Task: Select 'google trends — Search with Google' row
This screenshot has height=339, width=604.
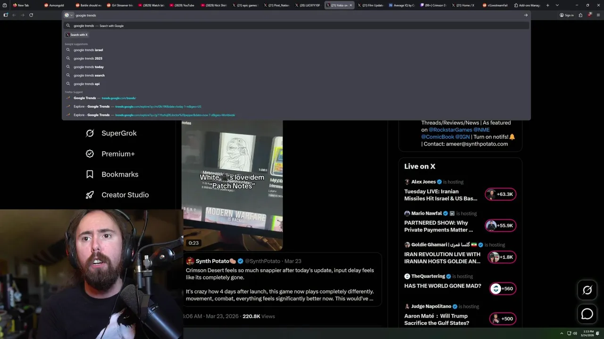Action: pos(296,26)
